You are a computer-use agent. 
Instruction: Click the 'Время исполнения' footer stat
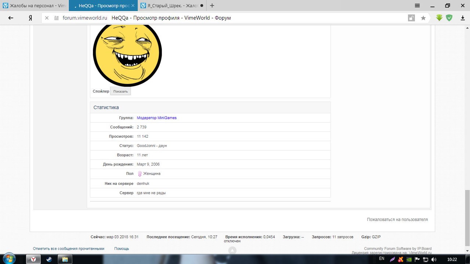[x=250, y=237]
